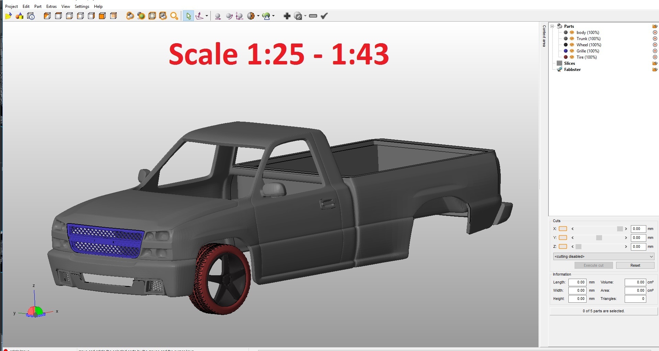Toggle the X cut checkbox
The width and height of the screenshot is (659, 351).
(563, 229)
